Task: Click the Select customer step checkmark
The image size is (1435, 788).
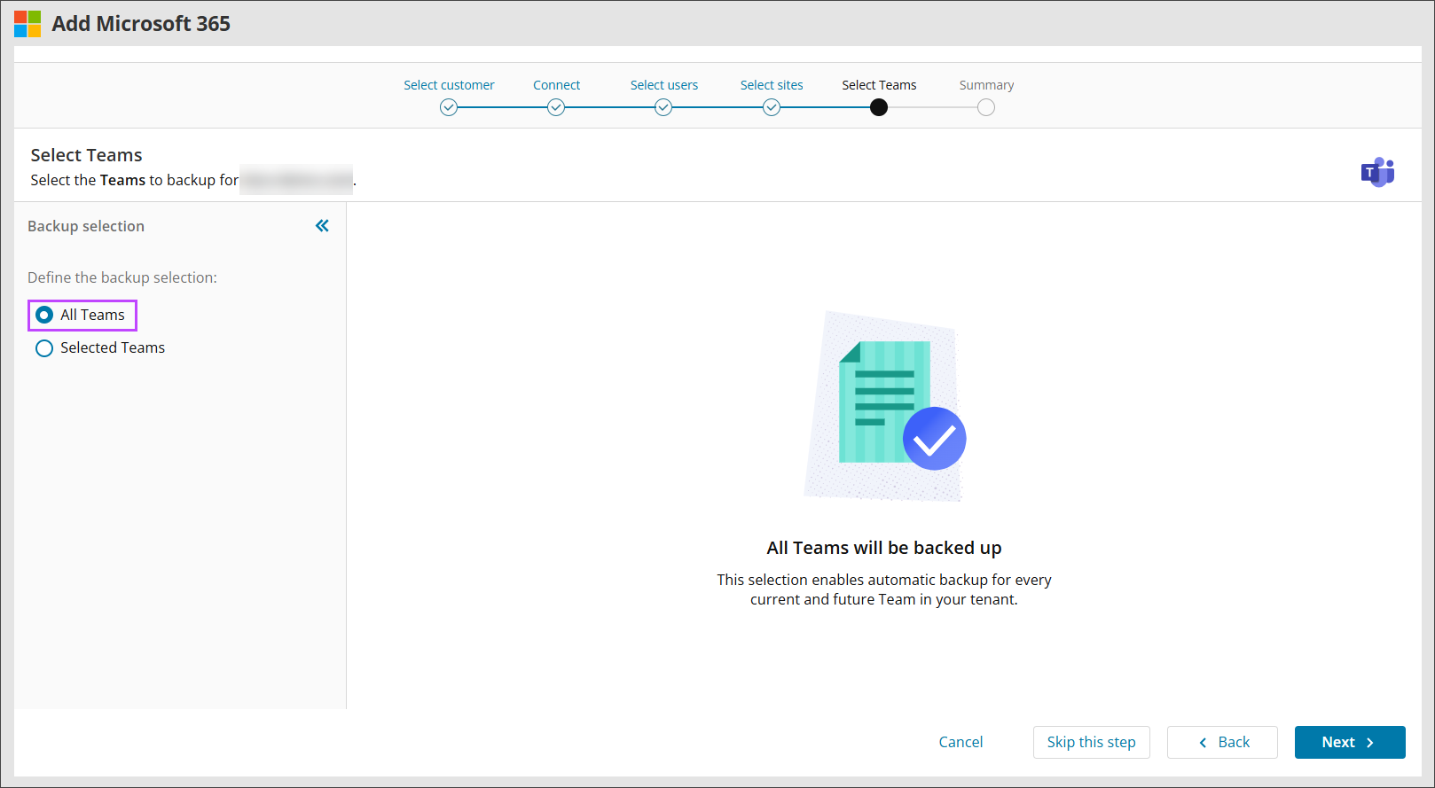Action: (449, 107)
